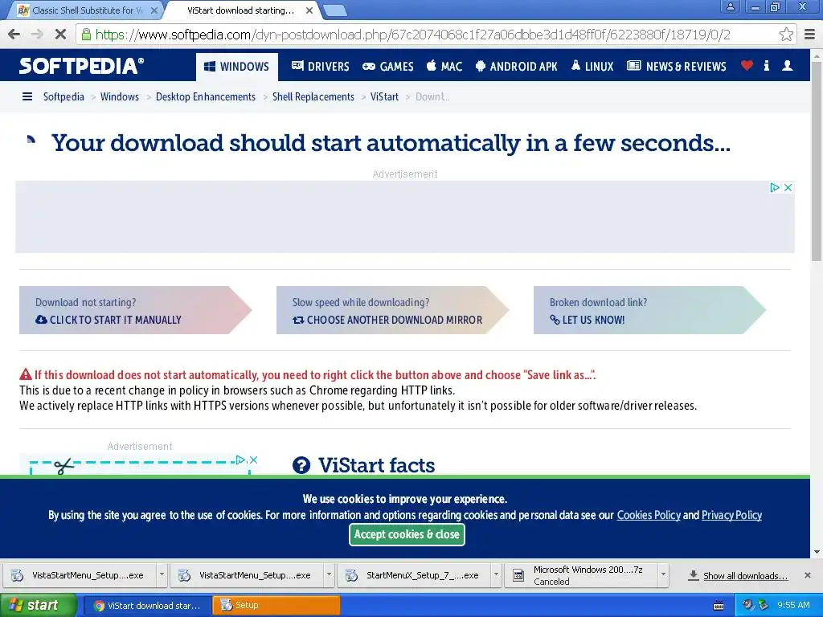Open the canceled Microsoft Windows 200...7z download item
The width and height of the screenshot is (823, 617).
click(582, 575)
